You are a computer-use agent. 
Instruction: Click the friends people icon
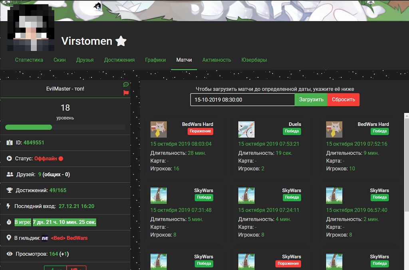click(10, 174)
